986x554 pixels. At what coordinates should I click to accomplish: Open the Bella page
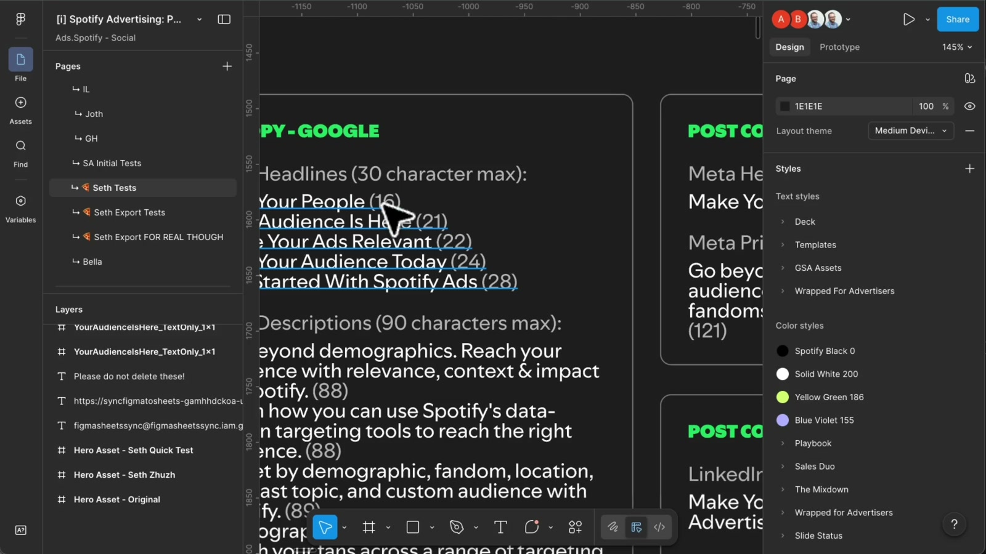point(142,262)
